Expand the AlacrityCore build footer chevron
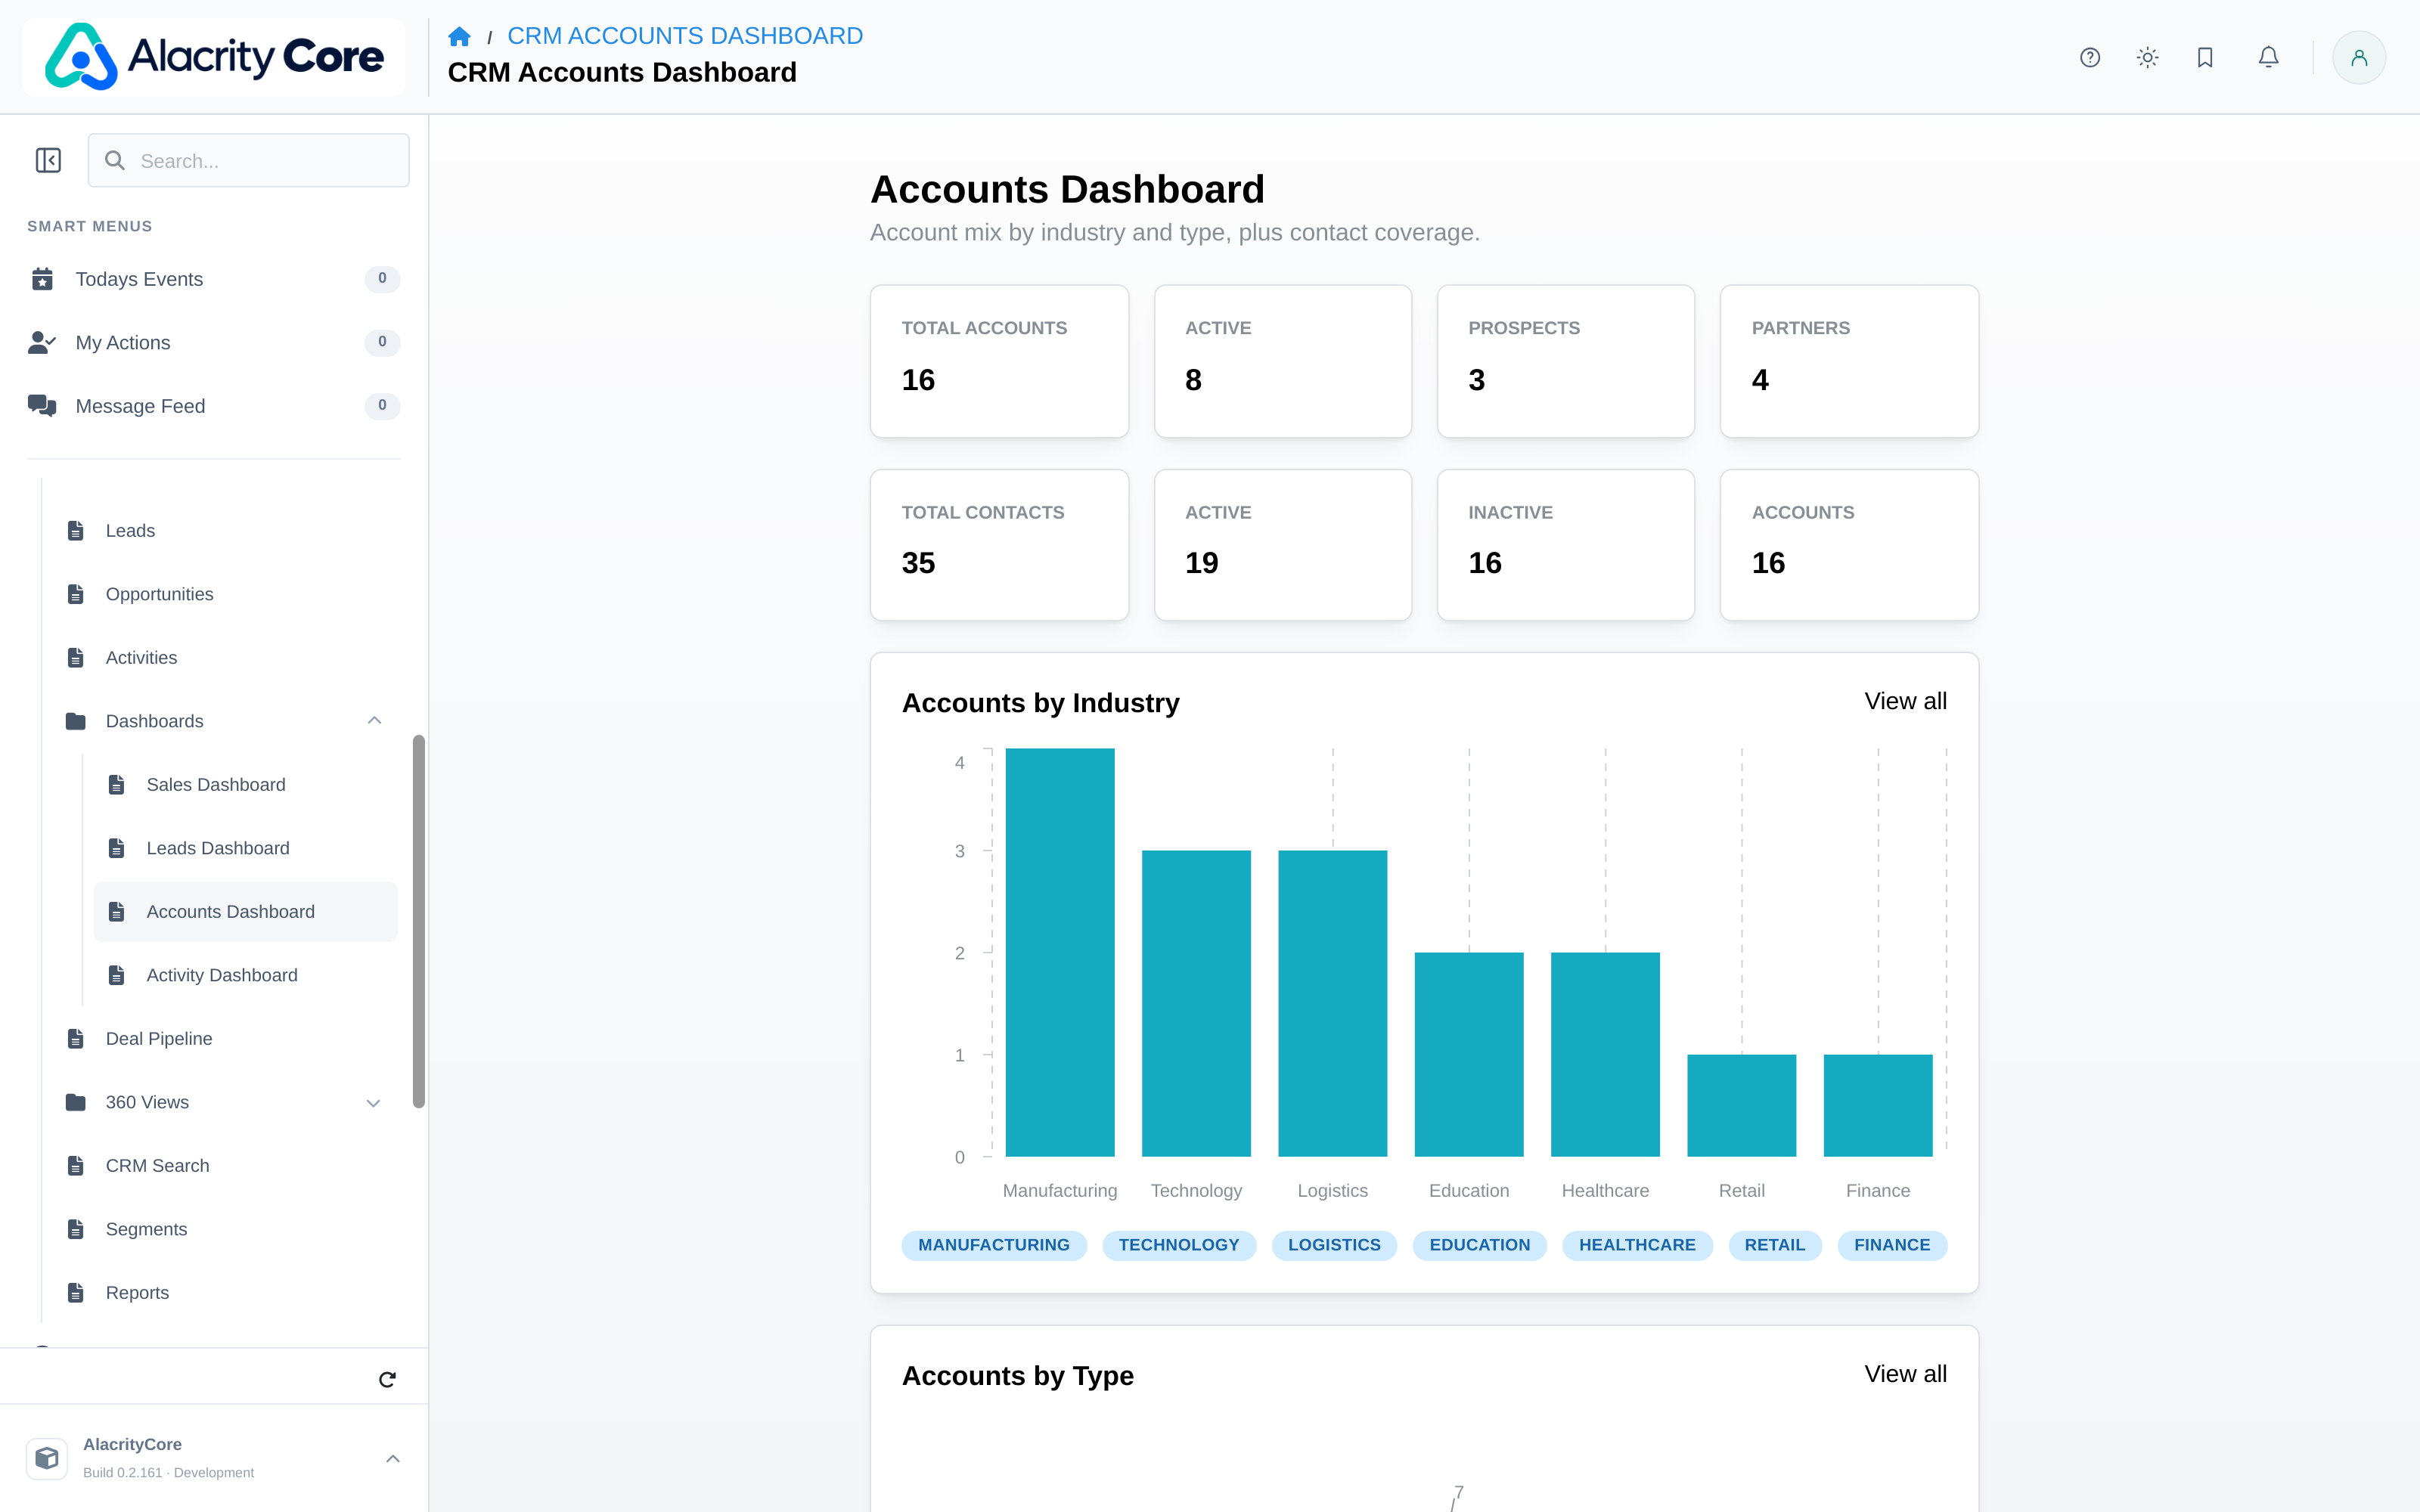Image resolution: width=2420 pixels, height=1512 pixels. coord(393,1458)
